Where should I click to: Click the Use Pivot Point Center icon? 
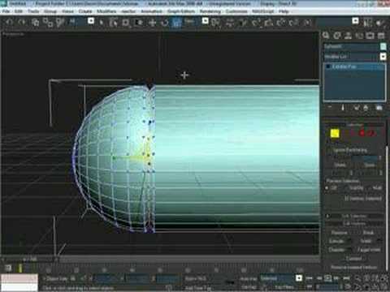pyautogui.click(x=215, y=23)
